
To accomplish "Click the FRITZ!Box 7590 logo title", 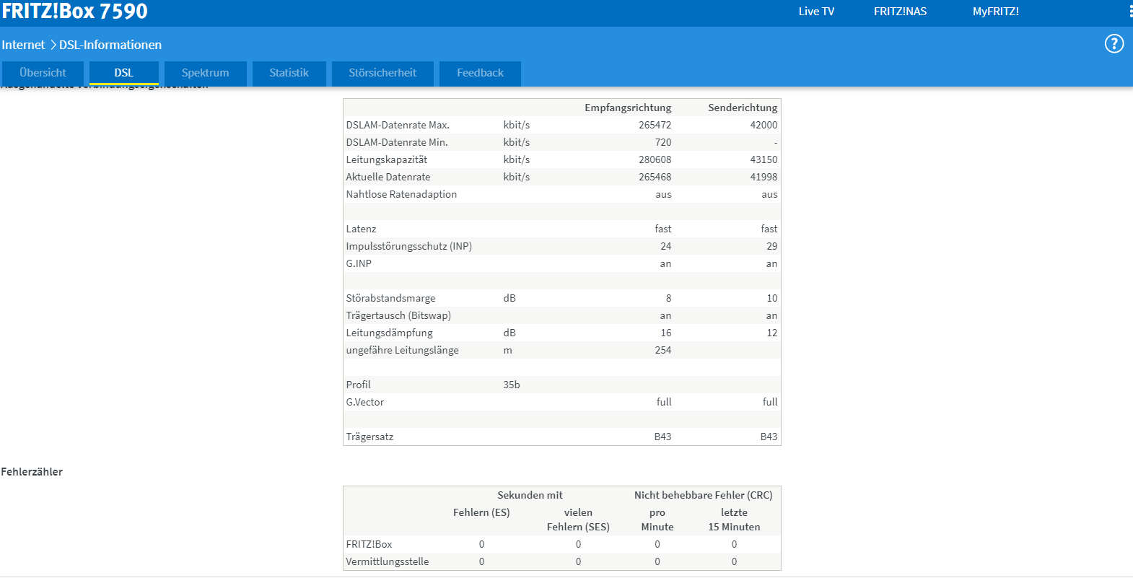I will pyautogui.click(x=75, y=11).
